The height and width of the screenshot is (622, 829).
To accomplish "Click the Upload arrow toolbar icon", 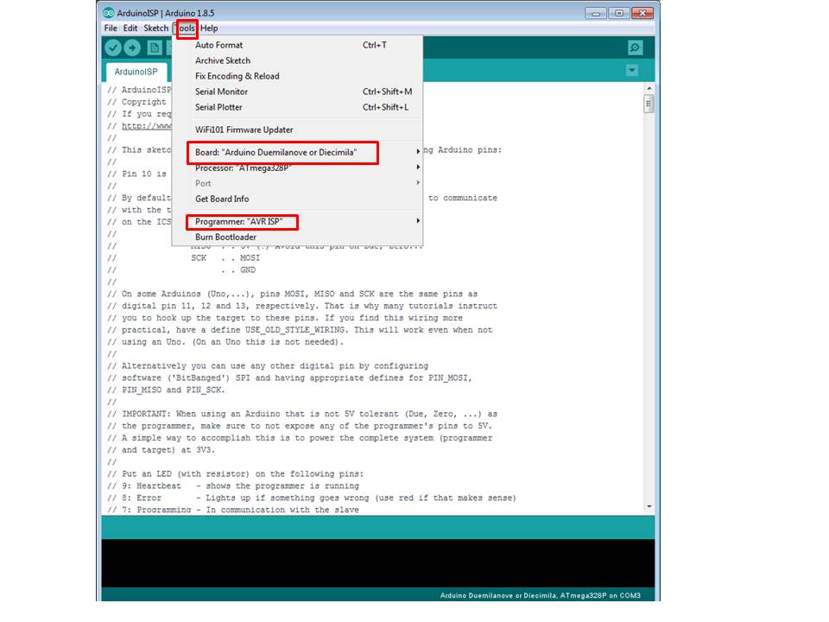I will coord(132,48).
